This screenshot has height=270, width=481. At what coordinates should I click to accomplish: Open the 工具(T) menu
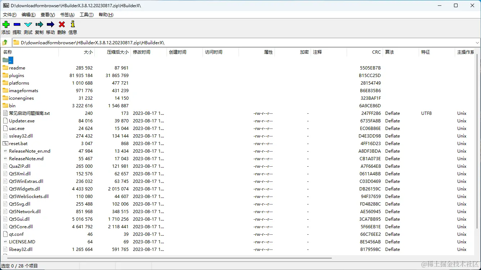coord(86,15)
